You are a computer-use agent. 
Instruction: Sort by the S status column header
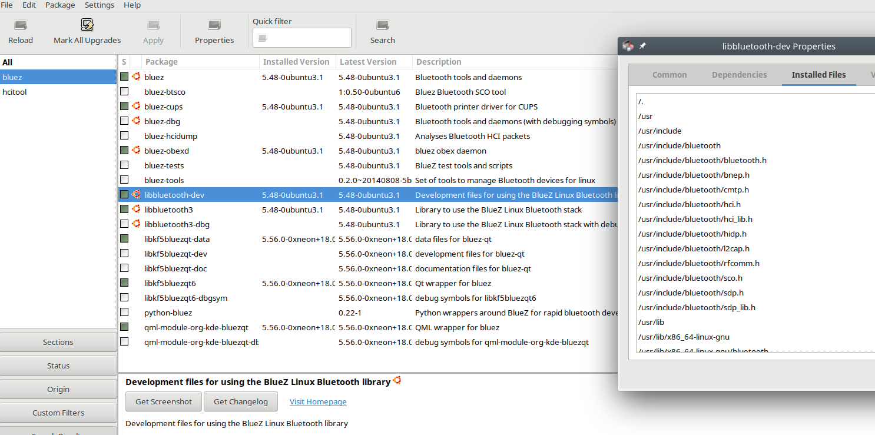(x=124, y=62)
